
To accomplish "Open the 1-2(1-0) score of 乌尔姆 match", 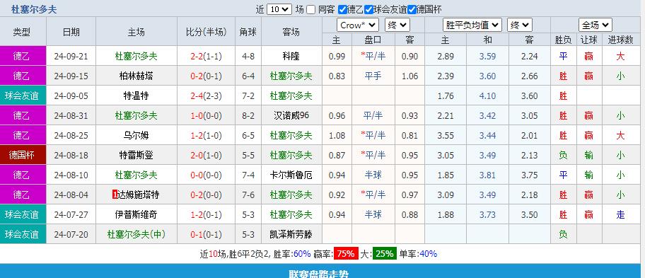I will tap(206, 135).
